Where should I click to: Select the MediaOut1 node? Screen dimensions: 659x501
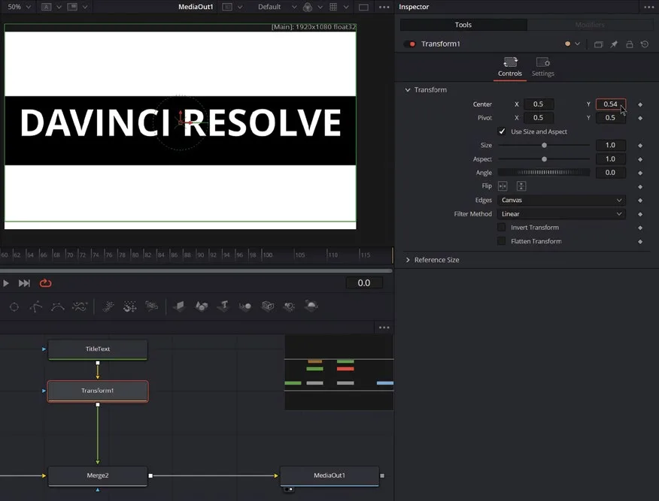329,475
